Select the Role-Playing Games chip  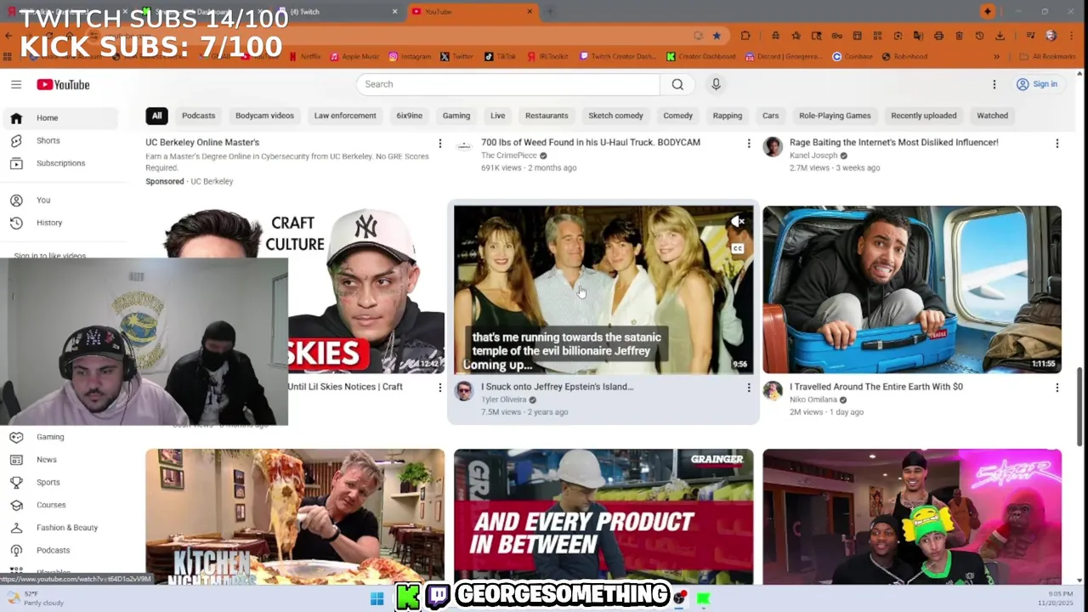tap(835, 116)
